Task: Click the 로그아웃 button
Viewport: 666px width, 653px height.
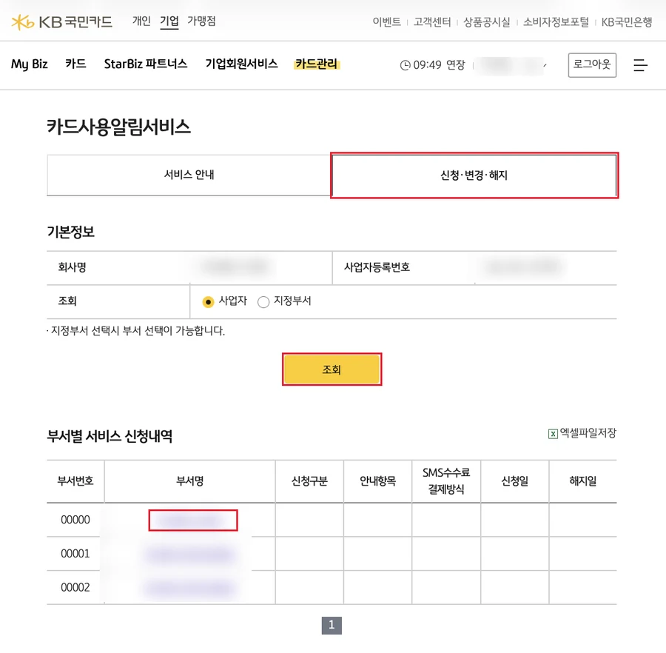Action: [592, 65]
